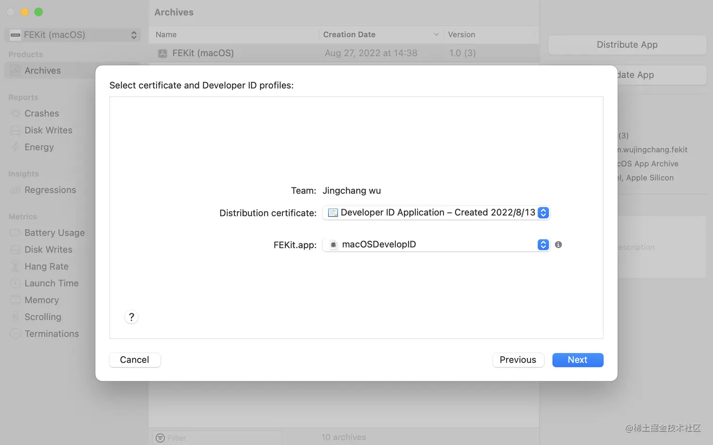Open Launch Time metrics
This screenshot has height=445, width=713.
coord(51,284)
